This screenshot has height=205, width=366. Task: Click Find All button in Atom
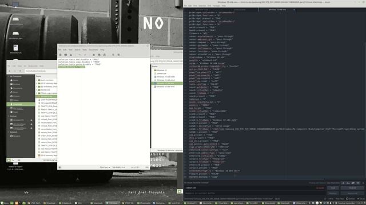point(352,188)
